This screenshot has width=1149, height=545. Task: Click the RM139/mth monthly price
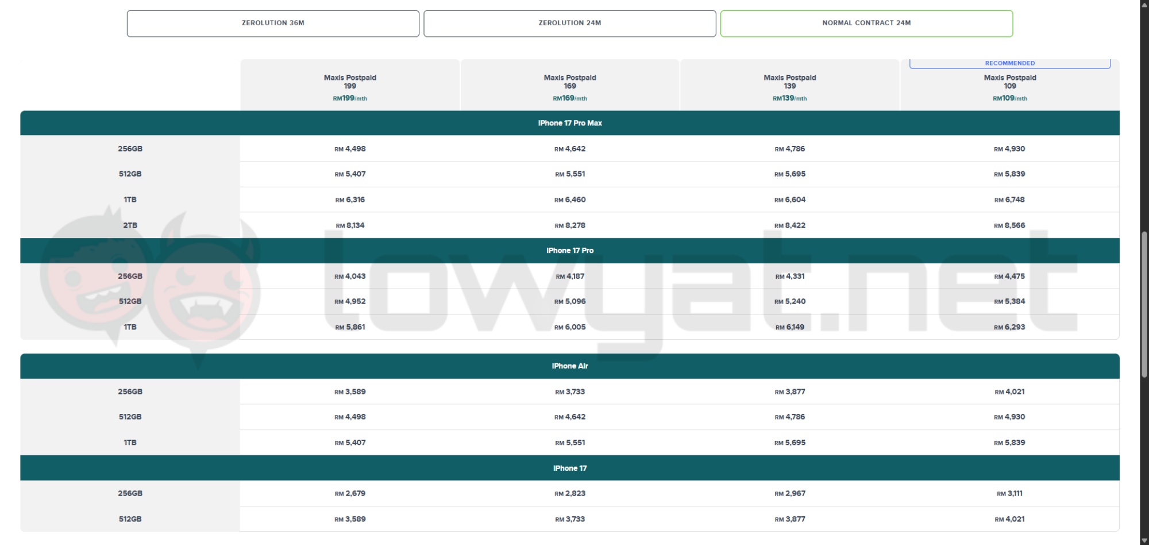click(790, 98)
